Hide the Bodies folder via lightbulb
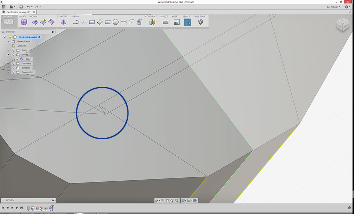 coord(13,55)
